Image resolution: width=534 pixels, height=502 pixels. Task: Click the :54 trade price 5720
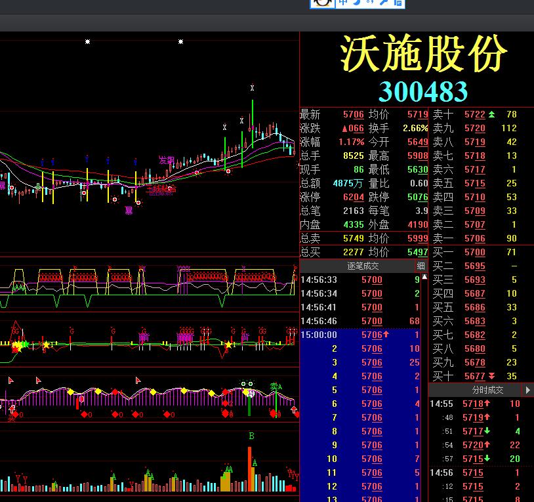pyautogui.click(x=473, y=445)
